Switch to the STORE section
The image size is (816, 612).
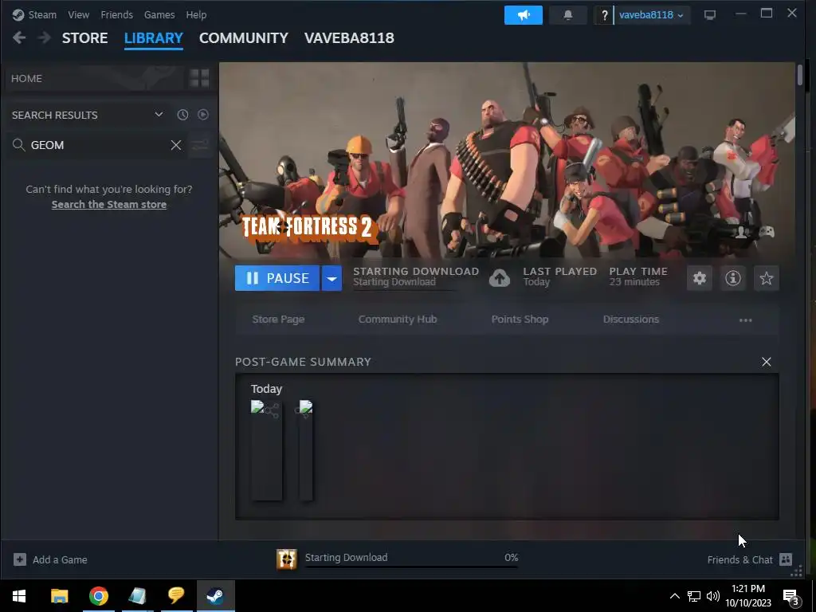coord(84,38)
